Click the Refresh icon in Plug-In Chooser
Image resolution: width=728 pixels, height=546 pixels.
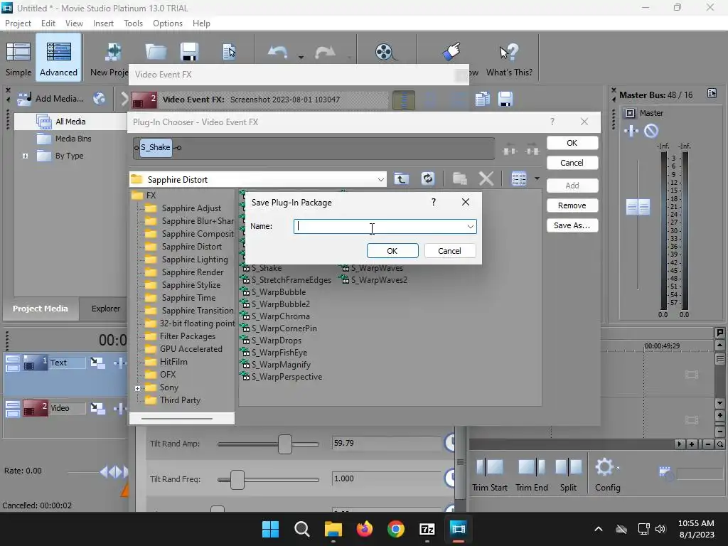point(427,178)
